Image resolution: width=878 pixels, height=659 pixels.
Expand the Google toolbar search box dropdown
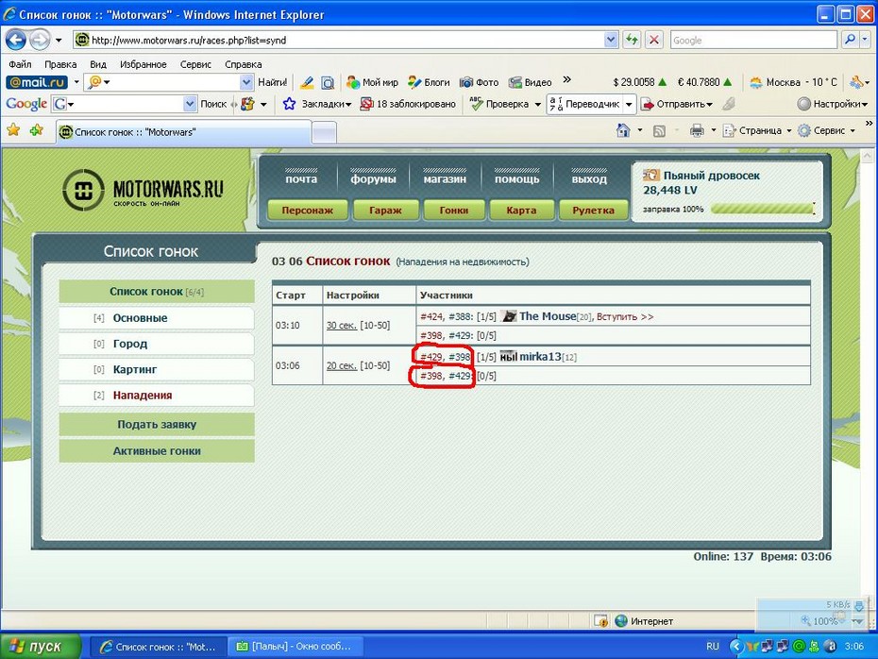[190, 104]
